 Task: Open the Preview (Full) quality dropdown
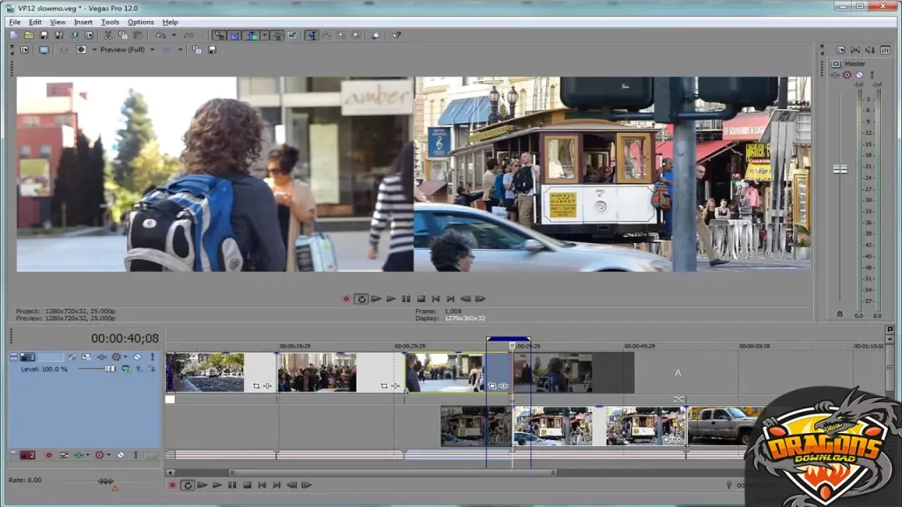coord(152,49)
